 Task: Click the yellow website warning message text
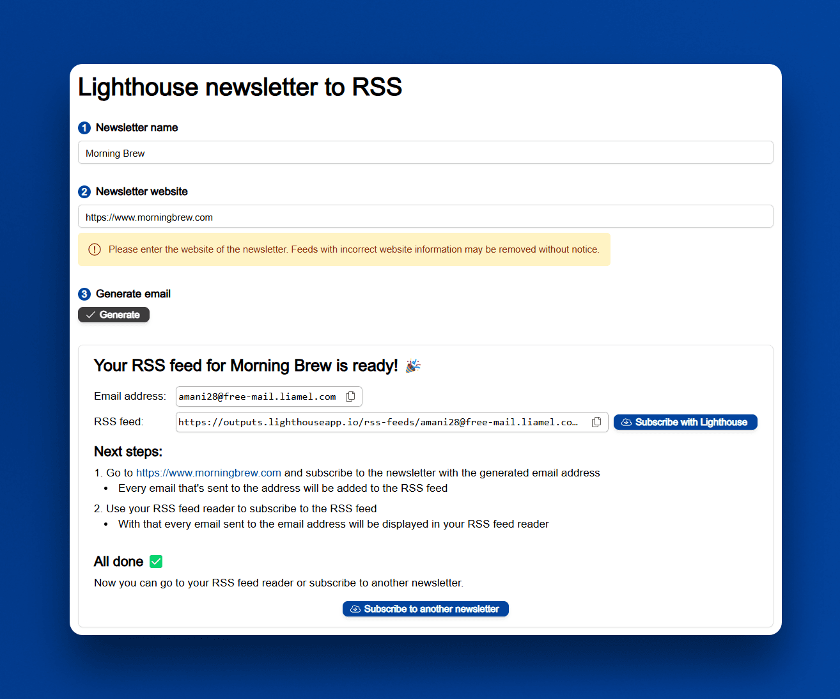coord(354,249)
